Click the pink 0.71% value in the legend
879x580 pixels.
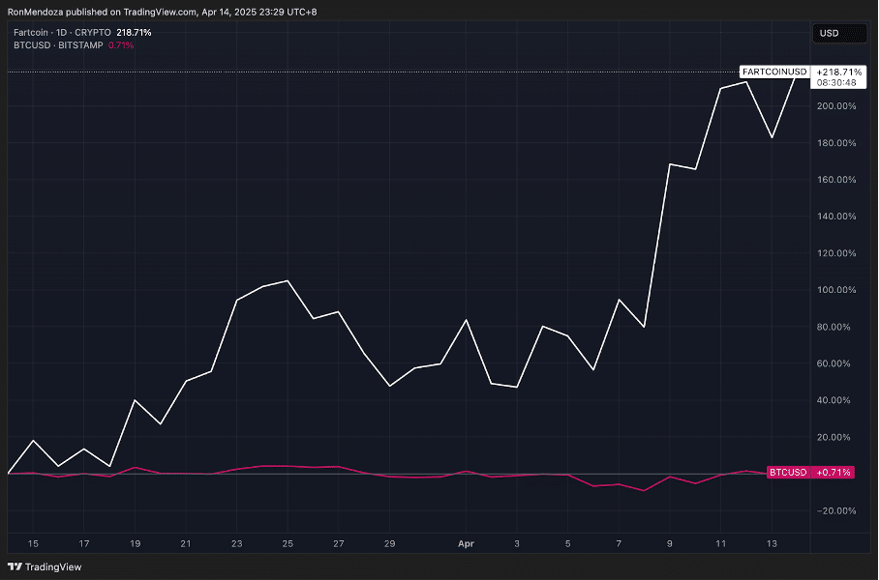[121, 44]
